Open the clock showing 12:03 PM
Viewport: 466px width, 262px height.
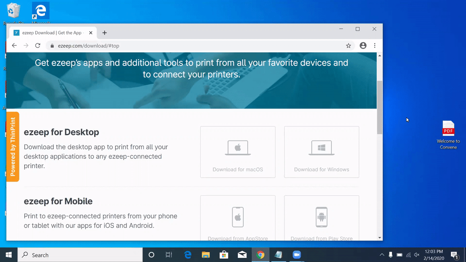tap(434, 255)
